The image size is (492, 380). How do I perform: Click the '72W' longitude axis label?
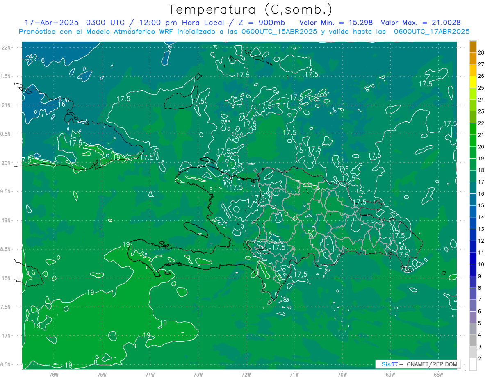(246, 374)
